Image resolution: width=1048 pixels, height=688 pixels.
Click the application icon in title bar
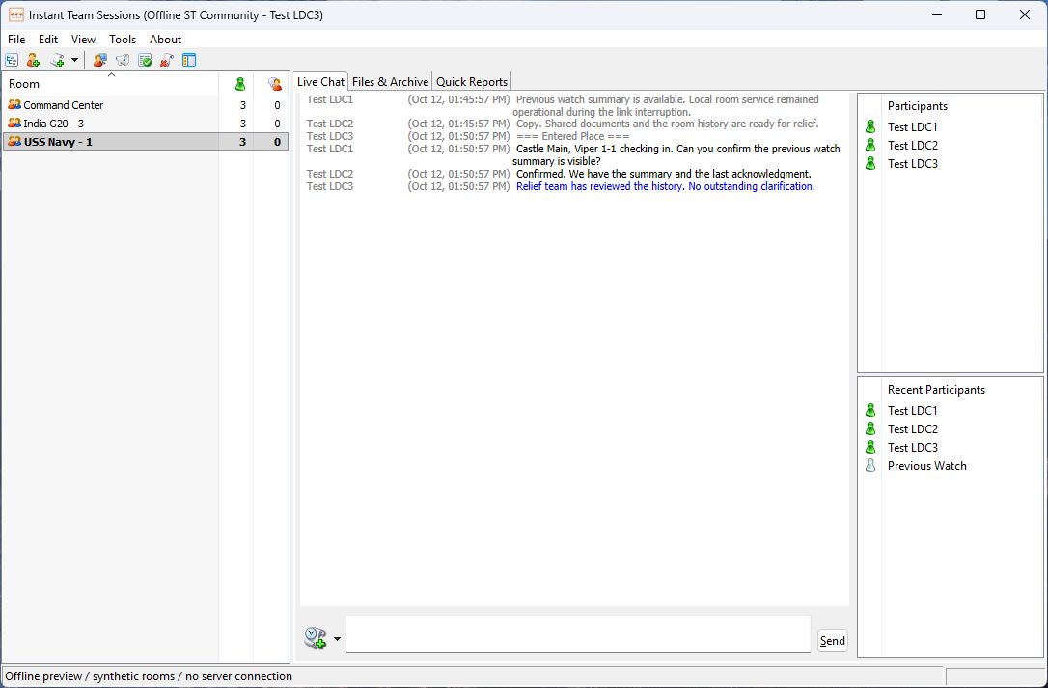16,14
